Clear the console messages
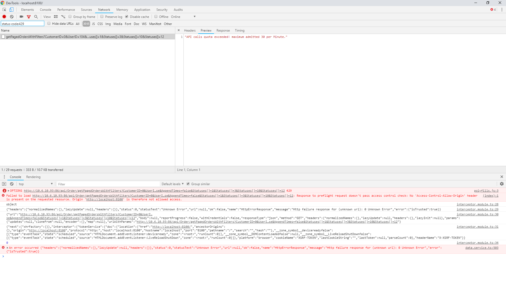Viewport: 506px width, 305px height. point(12,184)
